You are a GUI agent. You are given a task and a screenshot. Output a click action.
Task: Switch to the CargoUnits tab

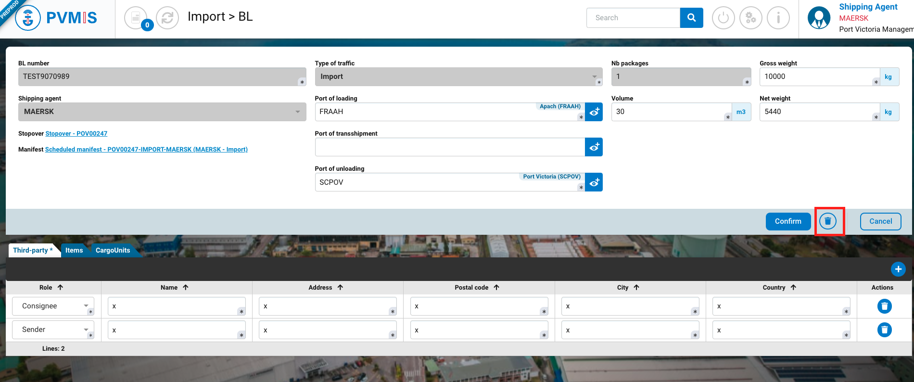(113, 250)
